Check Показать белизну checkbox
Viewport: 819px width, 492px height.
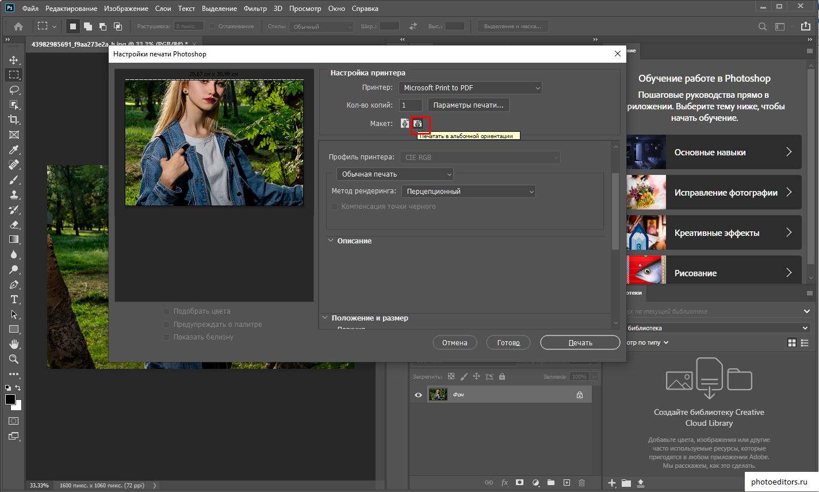coord(166,337)
